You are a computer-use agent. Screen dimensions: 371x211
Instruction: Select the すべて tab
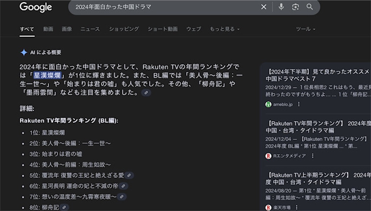(x=27, y=29)
